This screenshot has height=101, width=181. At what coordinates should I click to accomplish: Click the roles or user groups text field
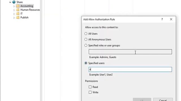click(x=130, y=52)
